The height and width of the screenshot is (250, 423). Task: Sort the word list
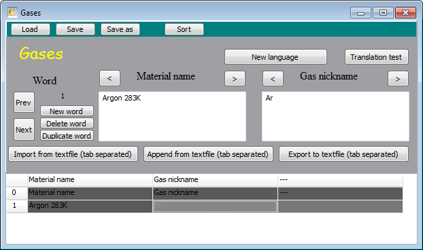coord(184,29)
